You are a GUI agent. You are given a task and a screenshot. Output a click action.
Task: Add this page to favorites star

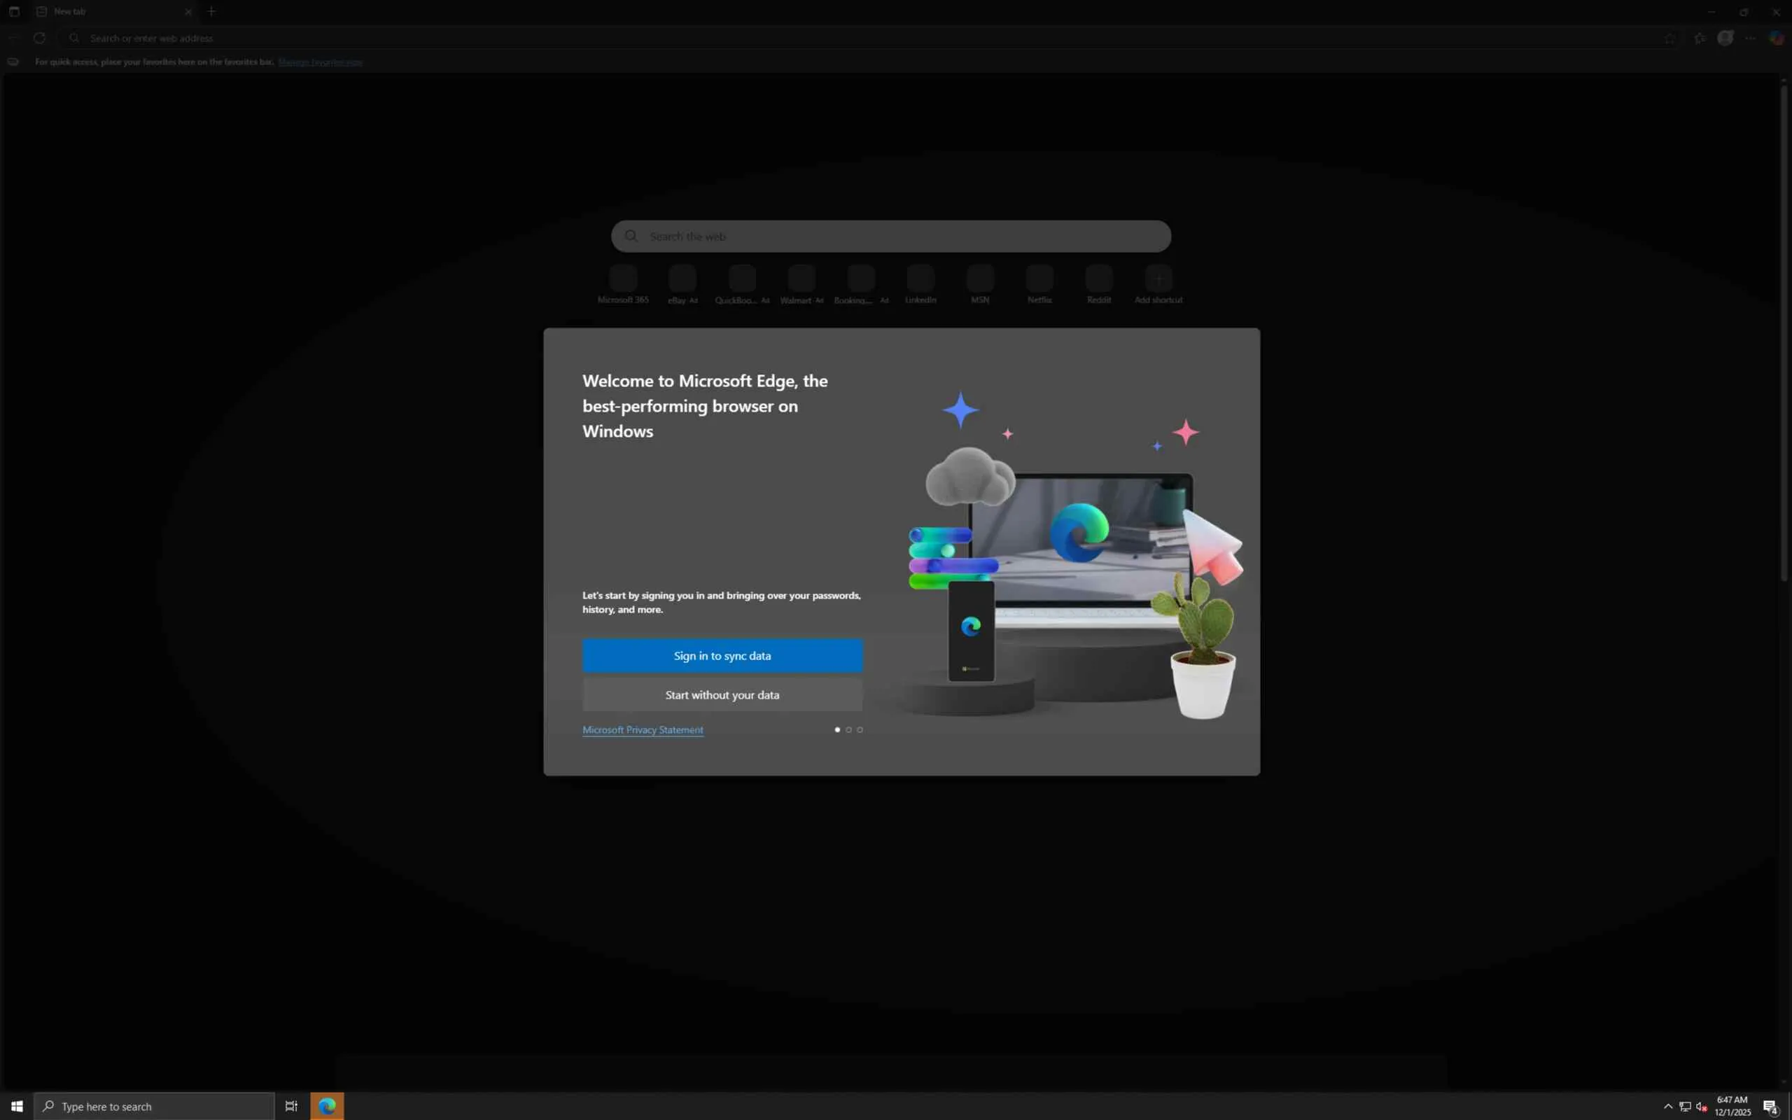tap(1669, 38)
